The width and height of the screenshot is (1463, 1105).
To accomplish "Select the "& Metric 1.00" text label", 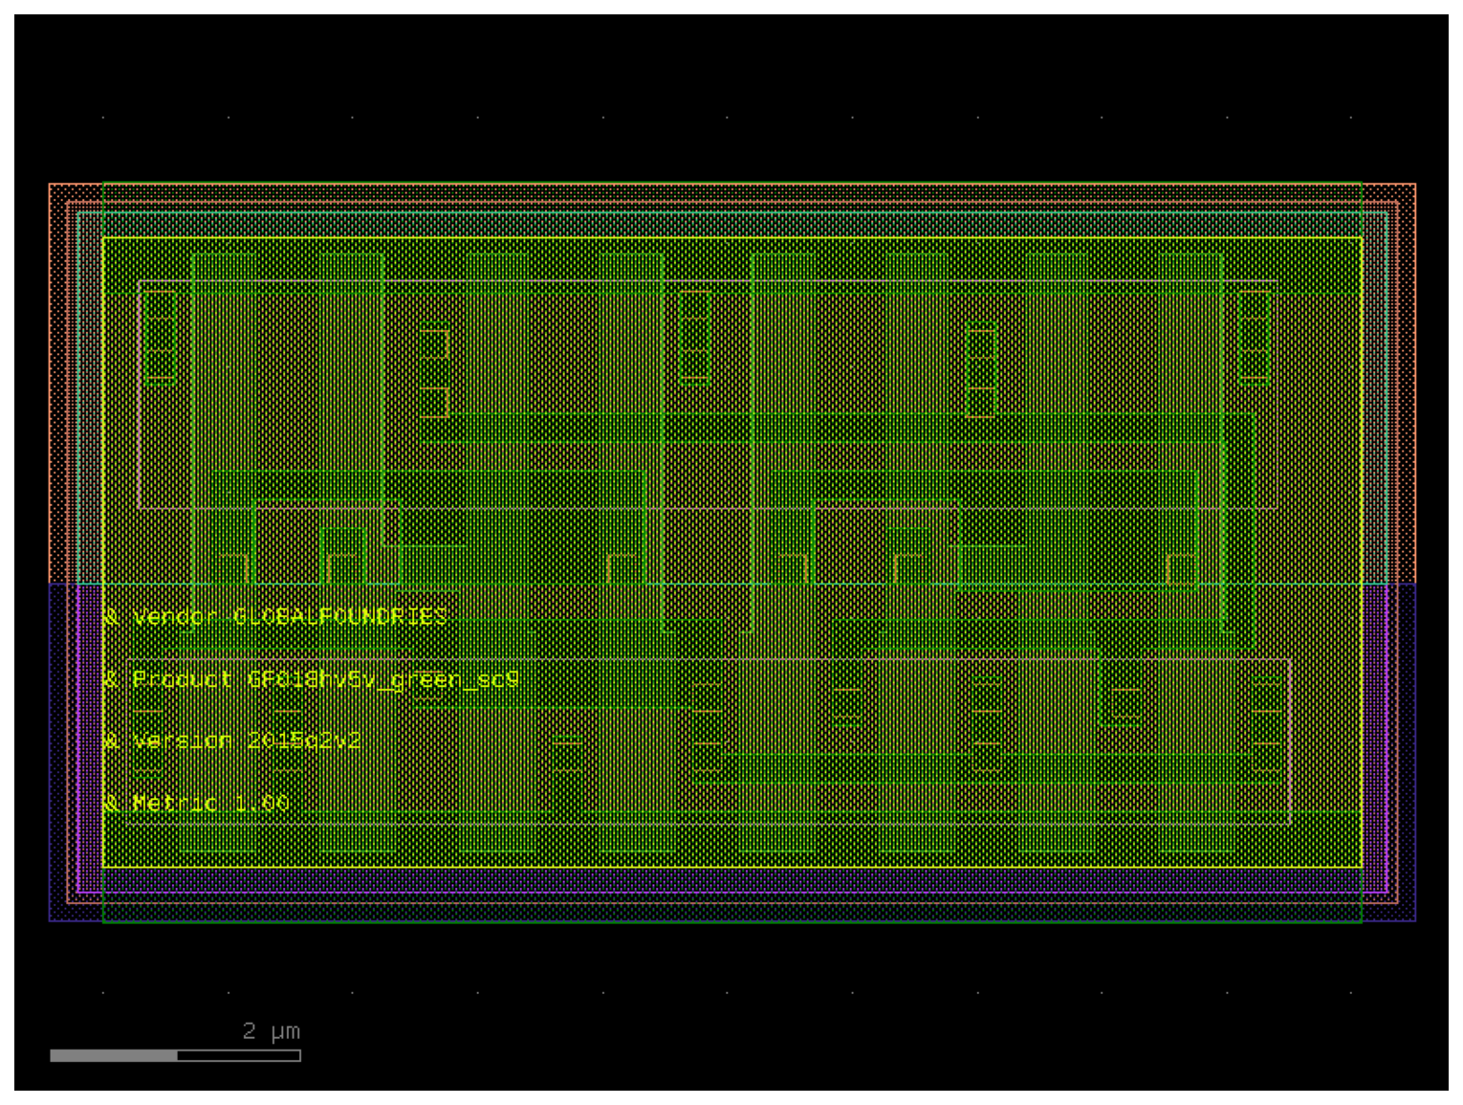I will [196, 803].
